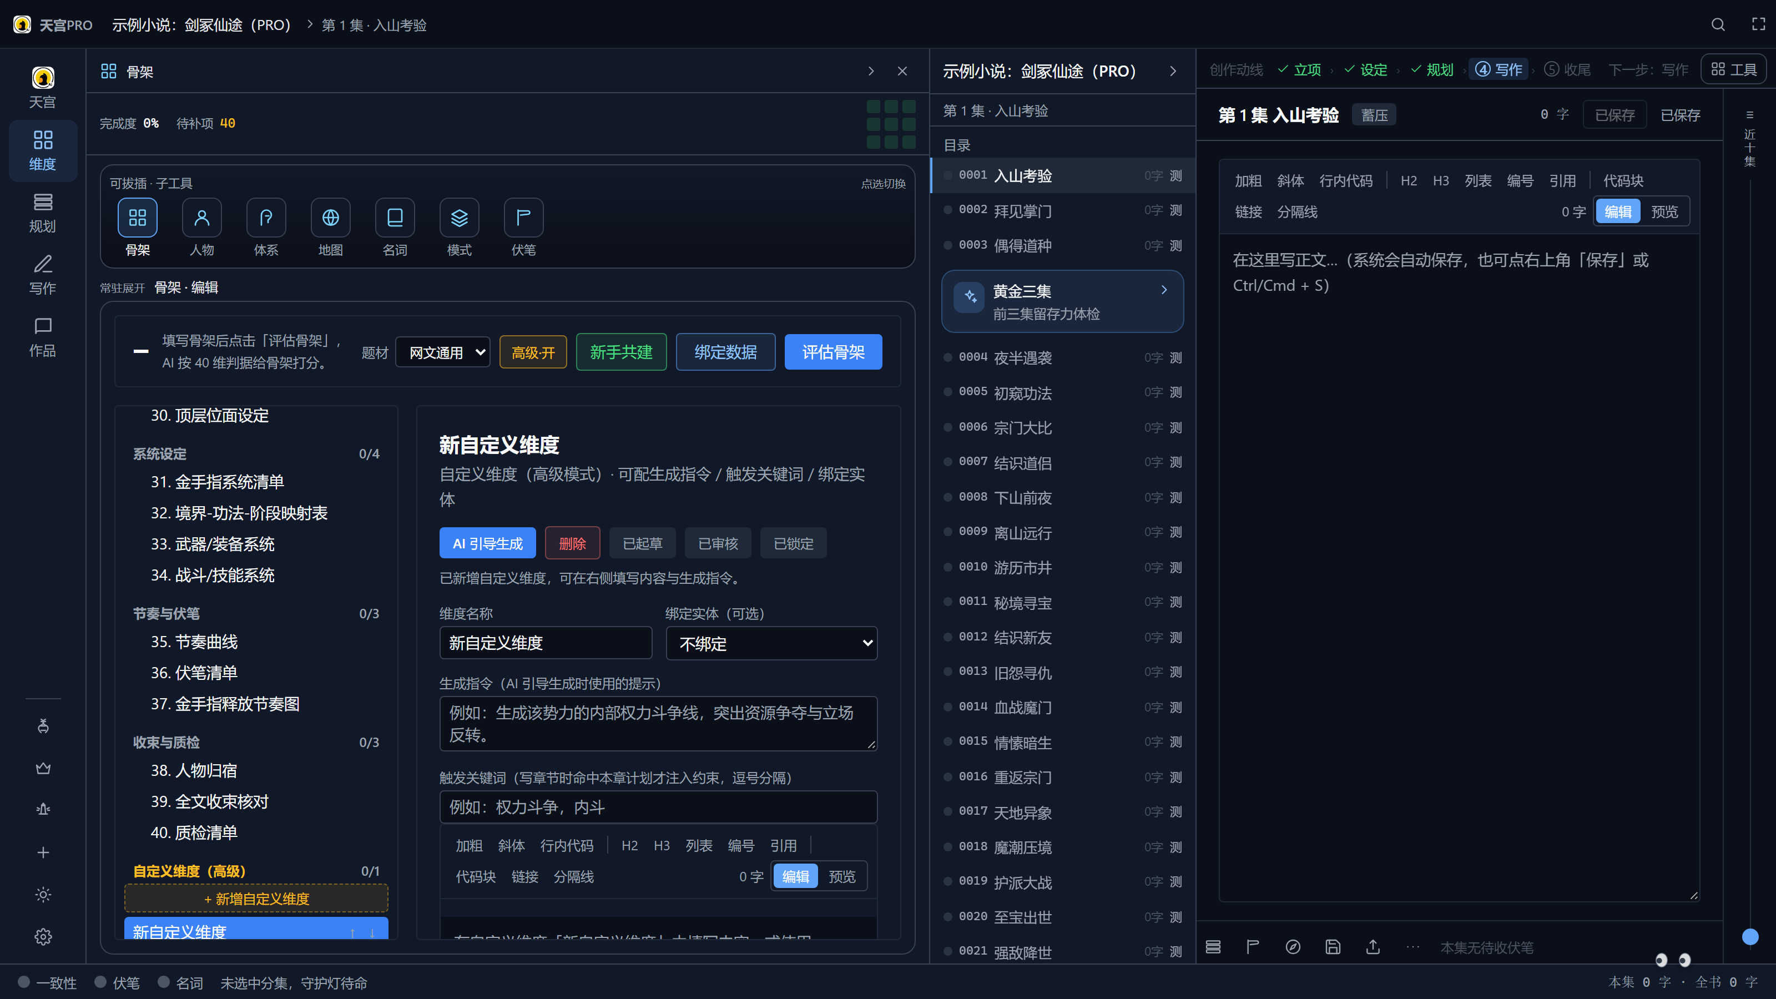Switch dimension editor to 预览 mode
Viewport: 1776px width, 999px height.
(842, 876)
